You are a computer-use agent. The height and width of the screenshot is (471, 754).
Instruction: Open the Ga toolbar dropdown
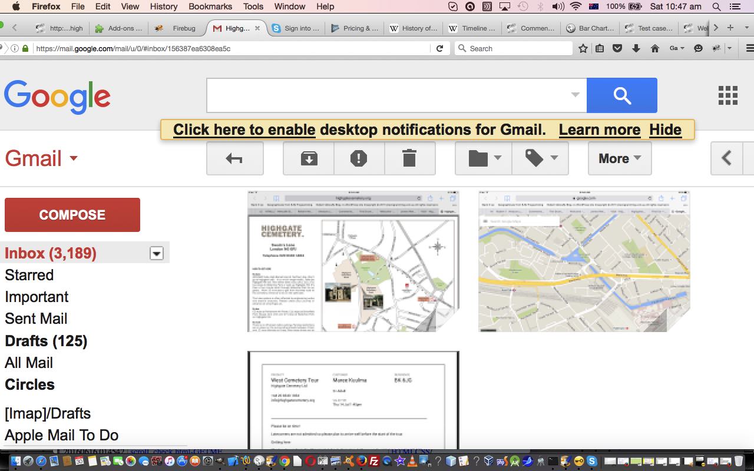click(677, 48)
